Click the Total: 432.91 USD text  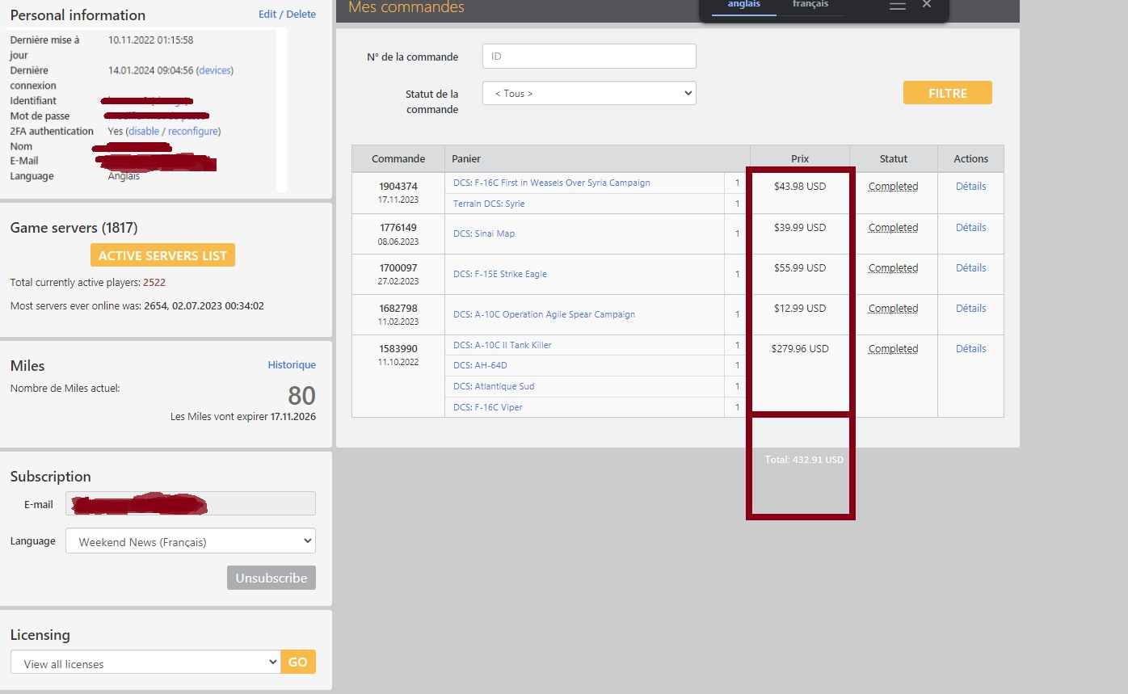(804, 460)
